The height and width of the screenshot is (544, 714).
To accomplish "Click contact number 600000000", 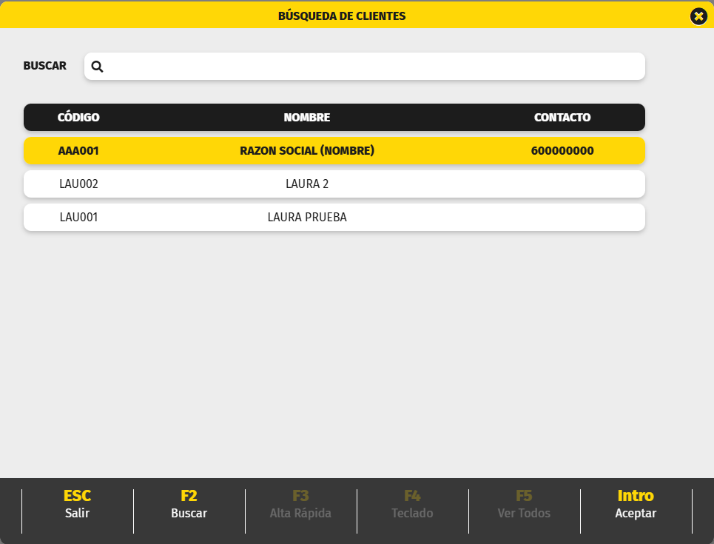I will tap(562, 151).
